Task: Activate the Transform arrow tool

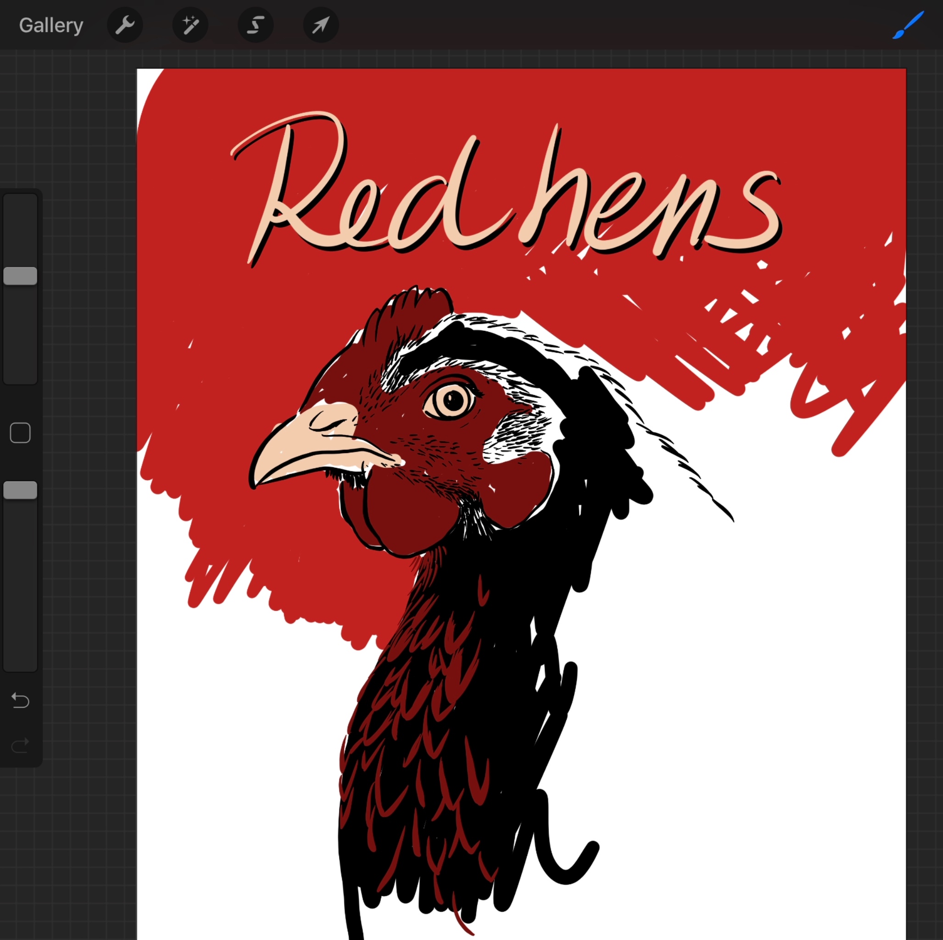Action: 321,25
